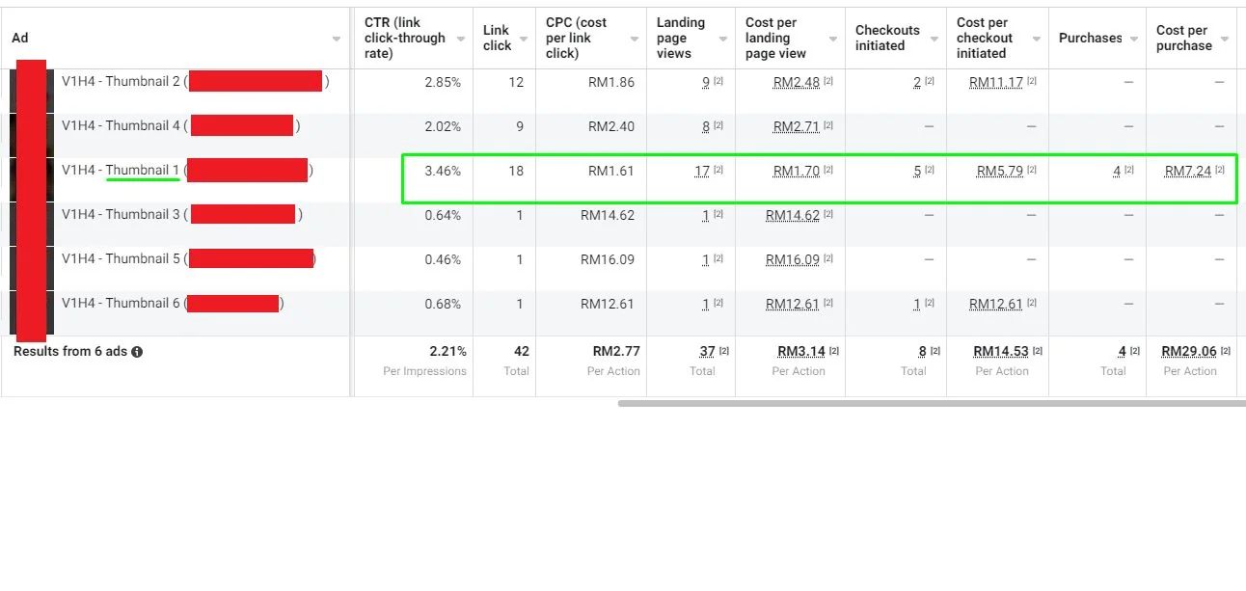Click checkouts initiated value 5
This screenshot has height=591, width=1246.
[918, 171]
